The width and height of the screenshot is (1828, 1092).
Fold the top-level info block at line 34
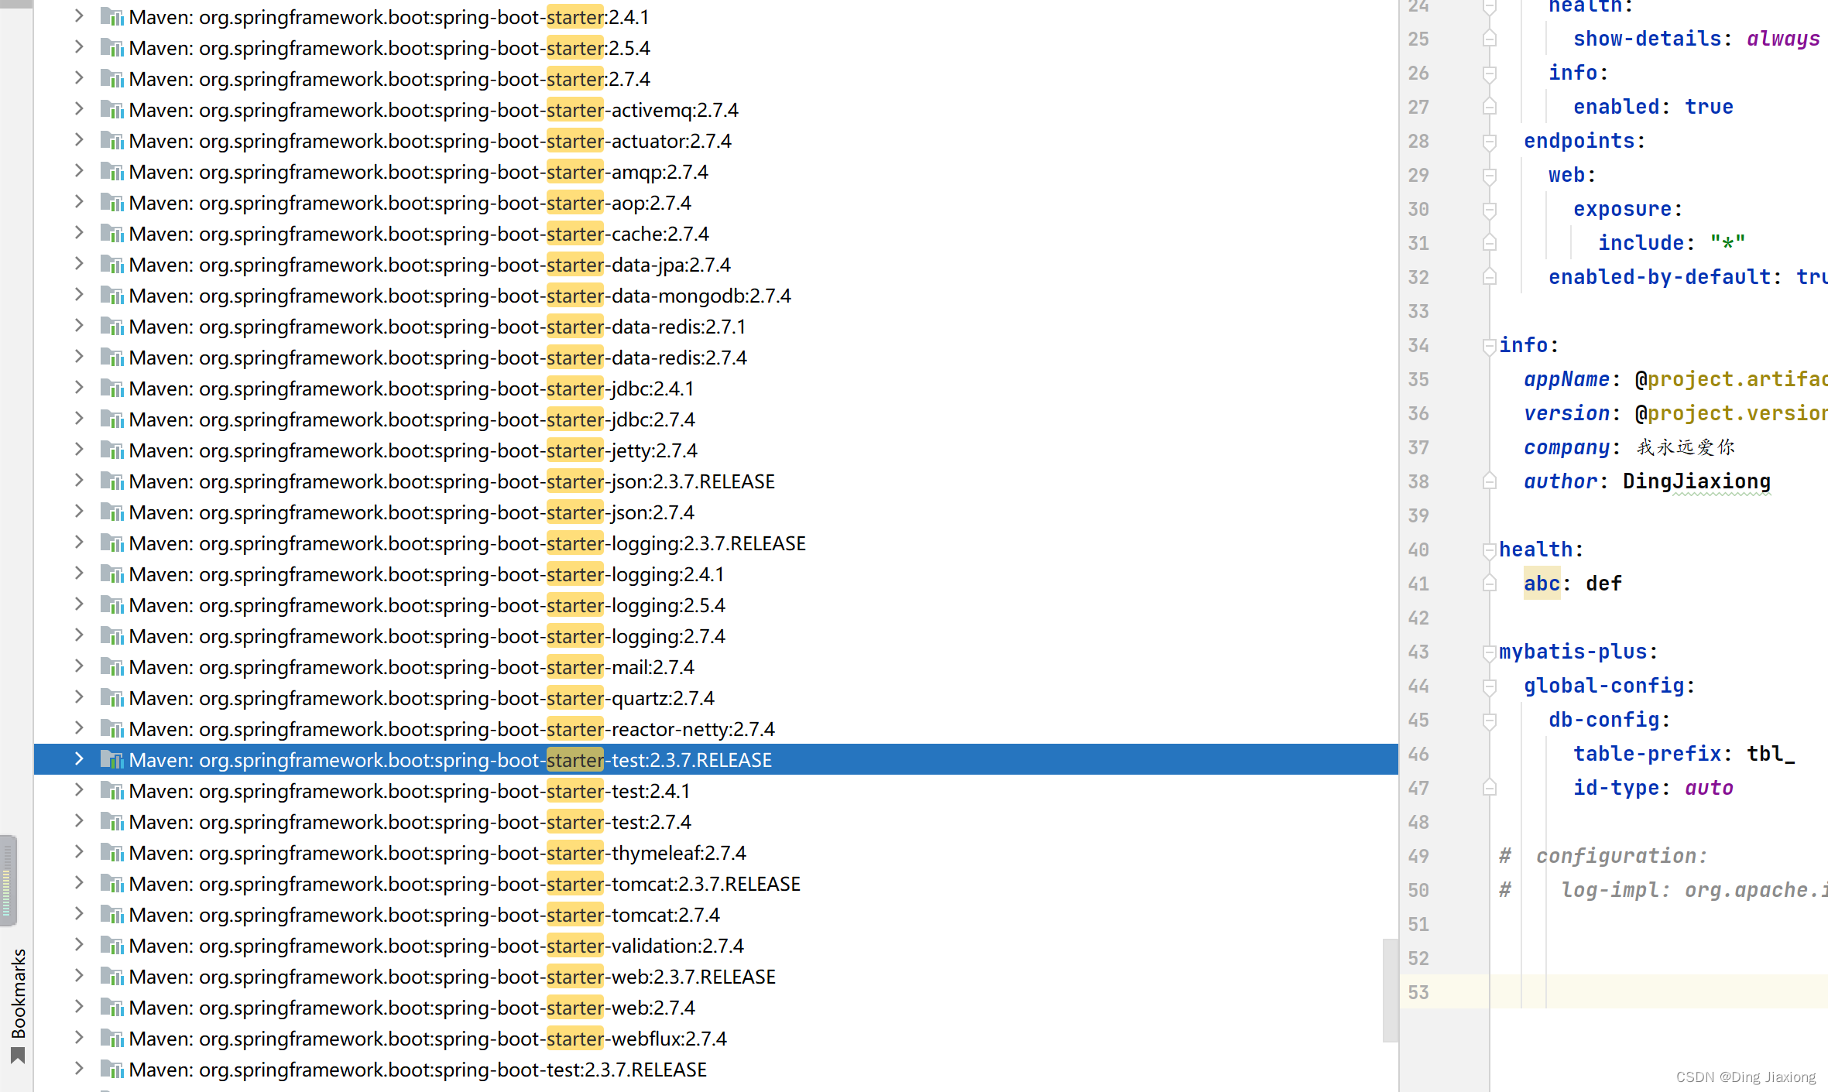coord(1489,346)
